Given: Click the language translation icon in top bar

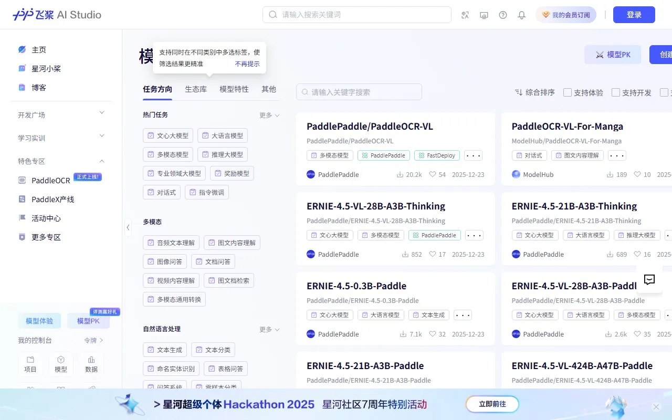Looking at the screenshot, I should tap(465, 15).
